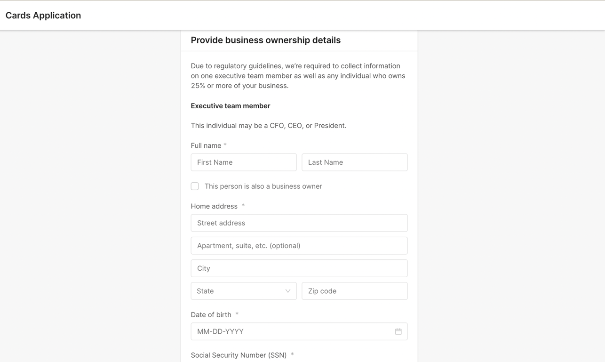
Task: Click the Executive team member section label
Action: (x=231, y=105)
